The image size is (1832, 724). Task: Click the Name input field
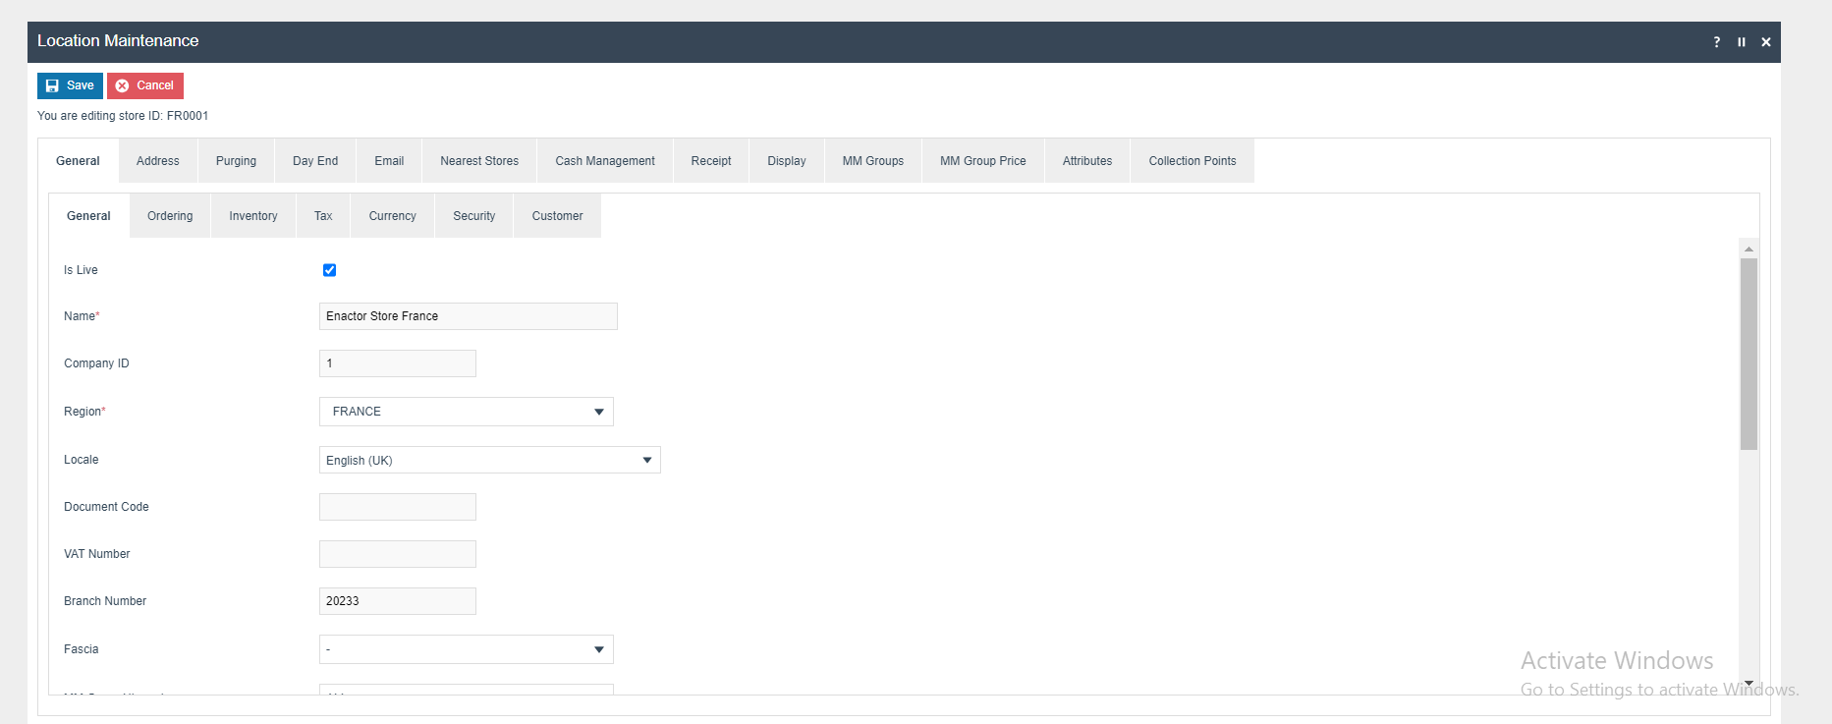(468, 316)
